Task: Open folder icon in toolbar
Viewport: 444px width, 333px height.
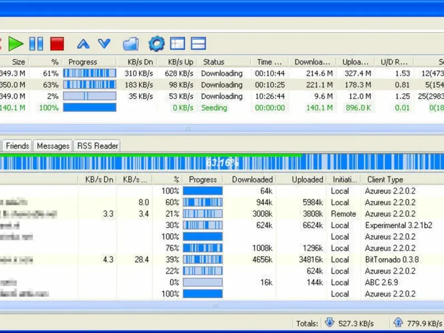Action: (x=130, y=44)
